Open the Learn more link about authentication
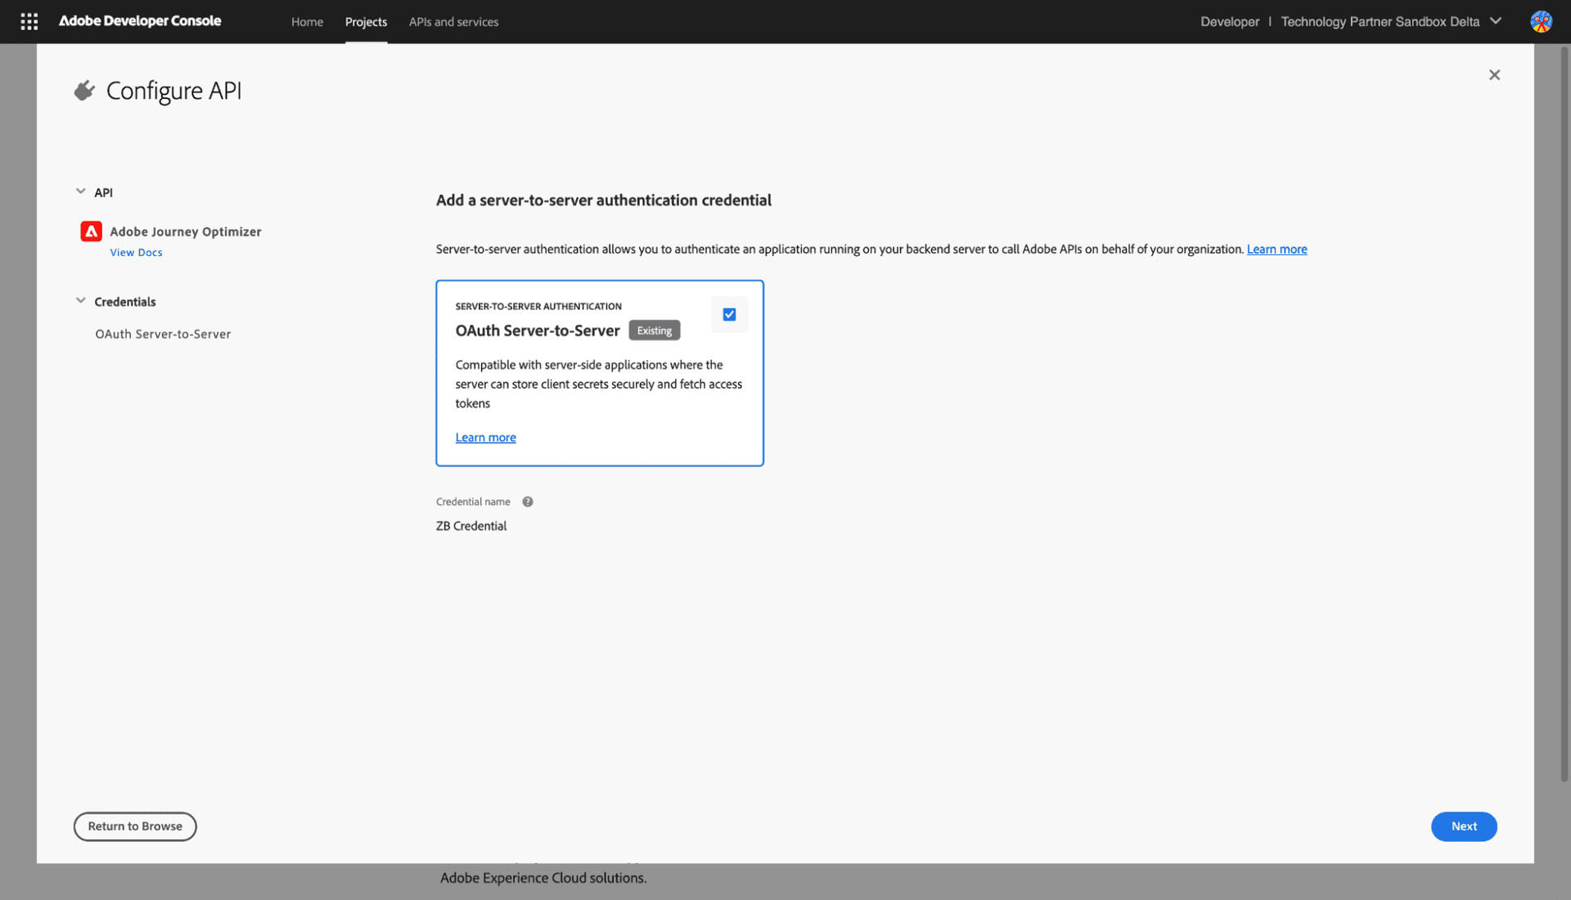 coord(1276,249)
